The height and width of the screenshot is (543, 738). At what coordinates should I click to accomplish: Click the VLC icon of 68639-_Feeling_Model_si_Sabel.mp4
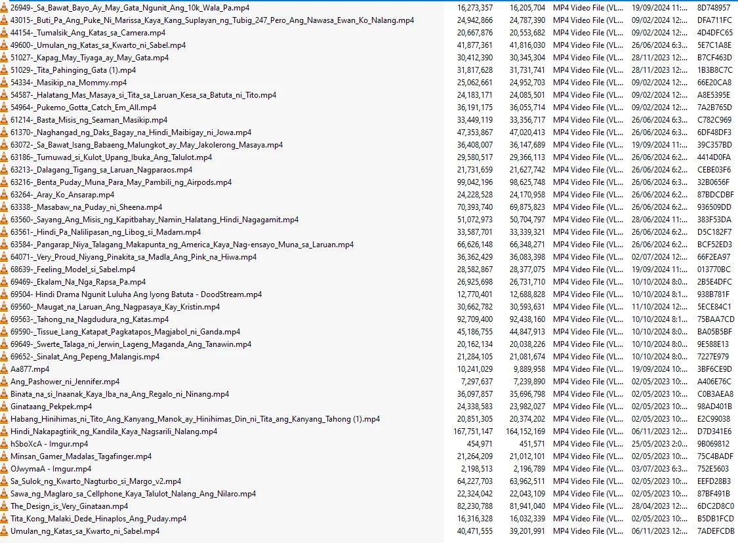[4, 270]
